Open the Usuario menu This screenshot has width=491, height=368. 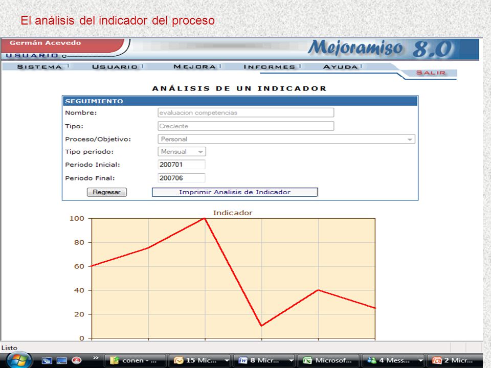pyautogui.click(x=115, y=66)
